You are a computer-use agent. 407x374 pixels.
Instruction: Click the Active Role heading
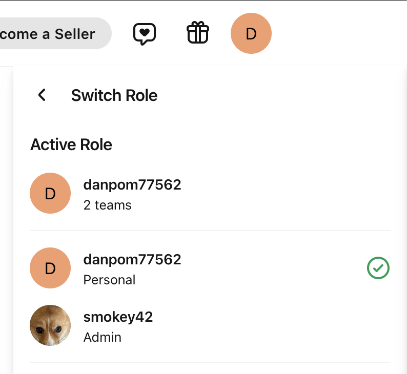click(71, 144)
